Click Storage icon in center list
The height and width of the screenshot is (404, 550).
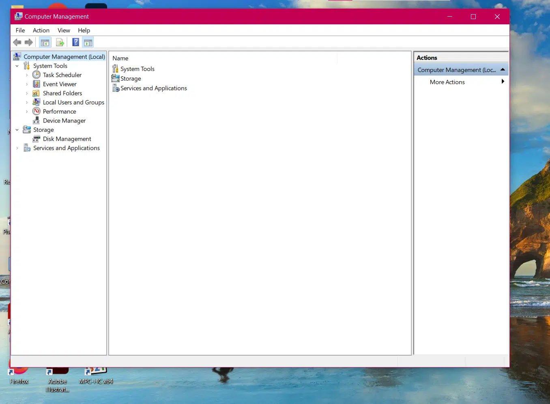click(x=116, y=78)
